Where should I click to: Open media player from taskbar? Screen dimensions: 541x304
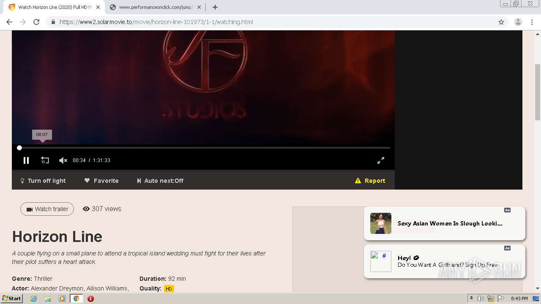pos(62,299)
